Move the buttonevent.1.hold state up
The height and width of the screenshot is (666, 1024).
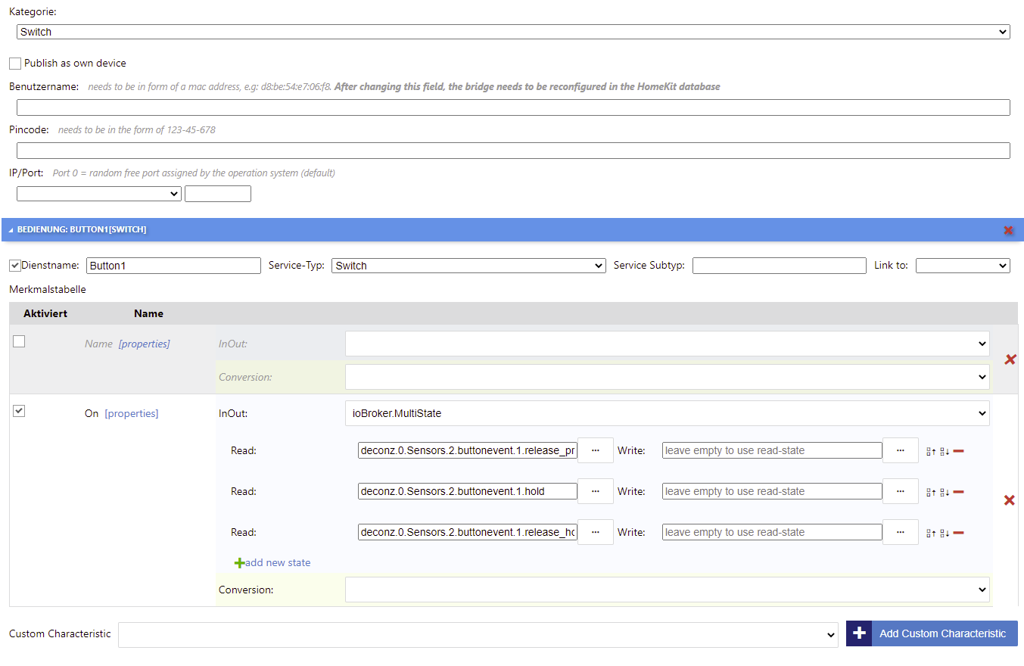click(x=931, y=493)
